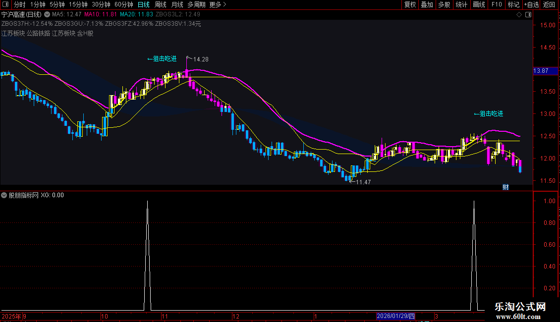Add stock to watchlist with +自选
The height and width of the screenshot is (322, 560).
click(531, 4)
